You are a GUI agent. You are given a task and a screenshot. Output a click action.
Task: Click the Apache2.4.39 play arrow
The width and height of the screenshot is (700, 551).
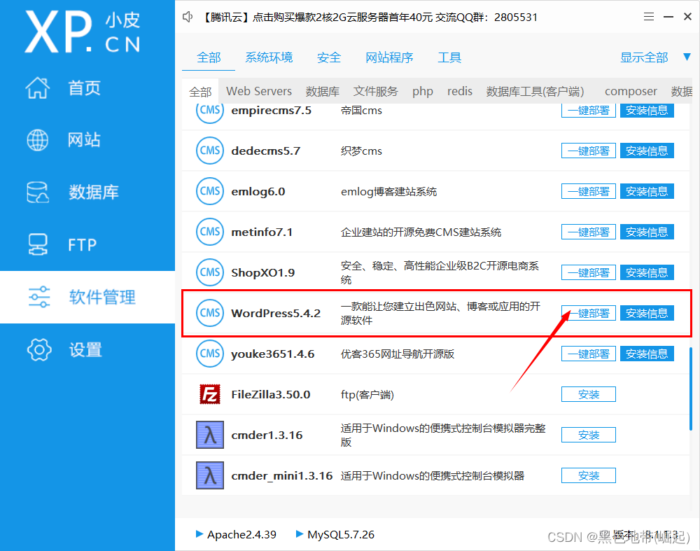(199, 534)
